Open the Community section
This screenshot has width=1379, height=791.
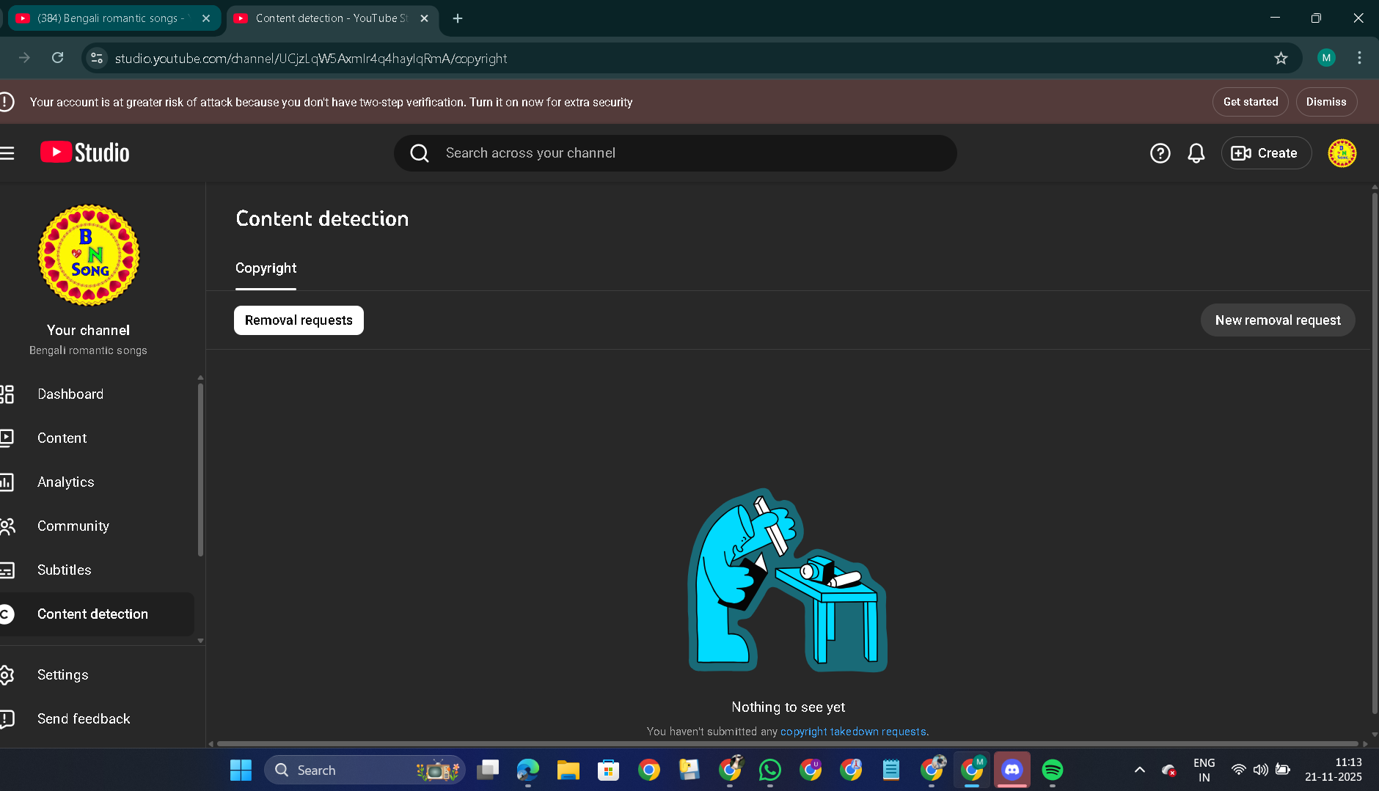click(x=73, y=526)
